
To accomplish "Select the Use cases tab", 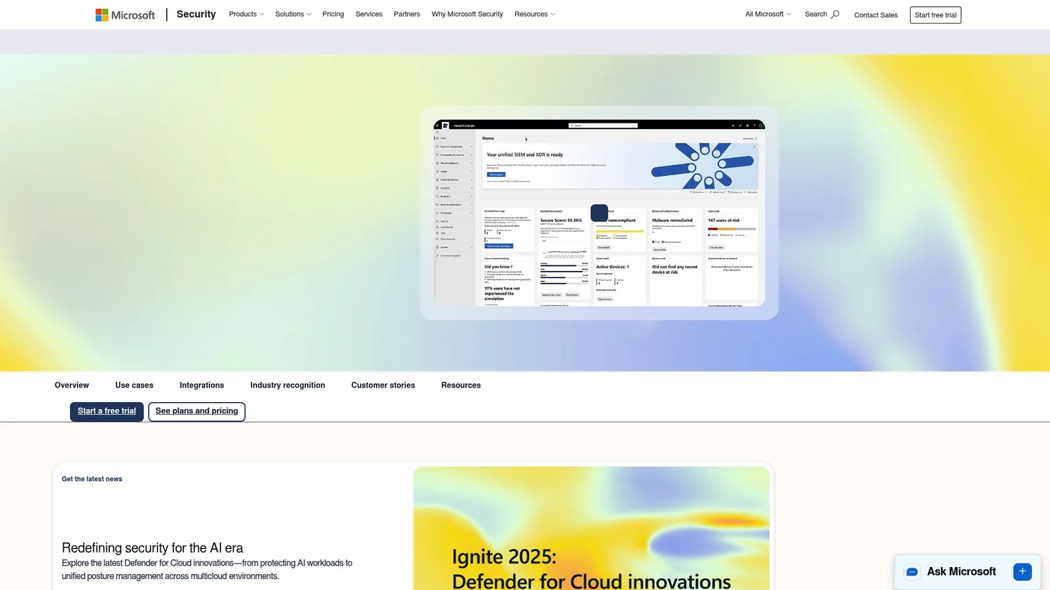I will (x=135, y=385).
